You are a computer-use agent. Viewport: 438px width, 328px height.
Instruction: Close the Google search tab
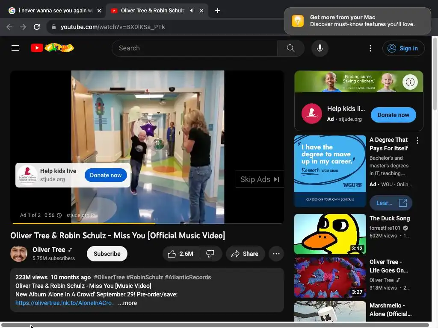99,11
